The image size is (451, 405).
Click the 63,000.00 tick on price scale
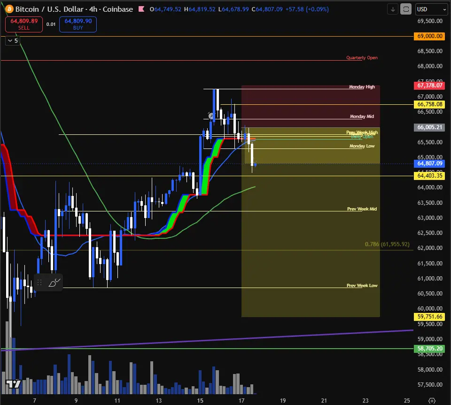tap(430, 218)
